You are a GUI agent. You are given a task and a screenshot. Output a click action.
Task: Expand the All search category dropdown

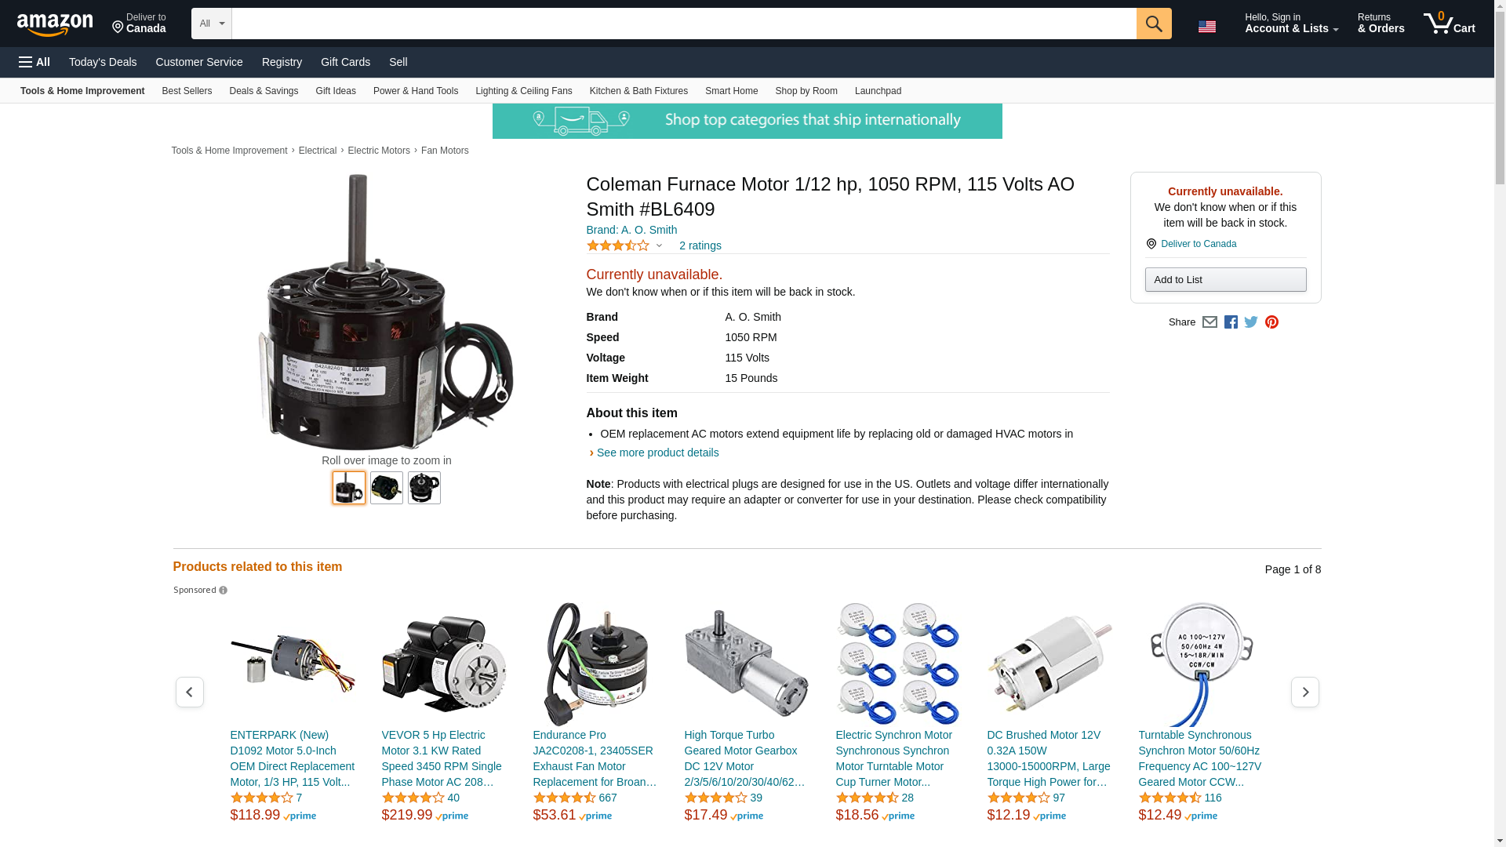(212, 24)
